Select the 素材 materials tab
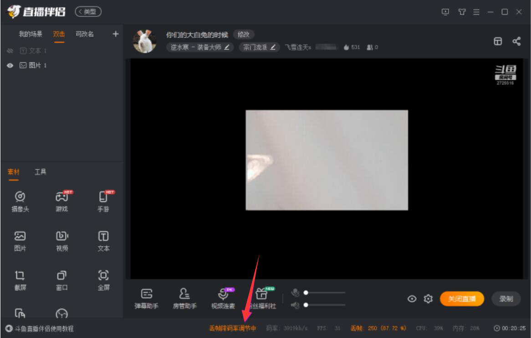 [x=14, y=172]
